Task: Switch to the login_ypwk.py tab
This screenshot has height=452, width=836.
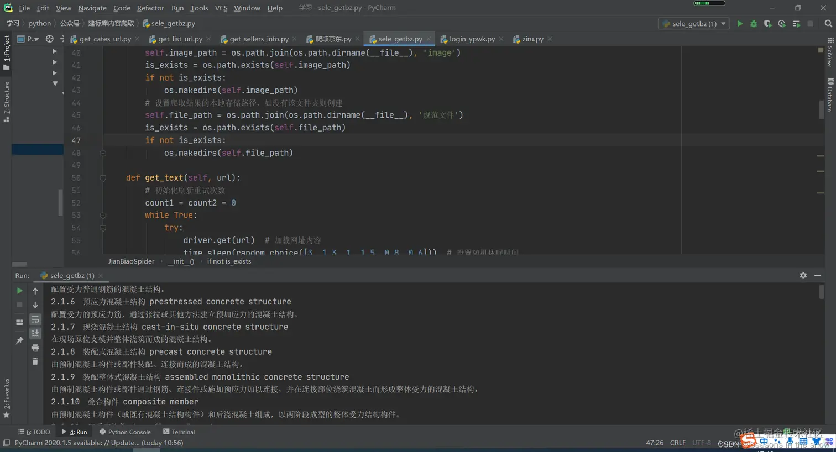Action: [x=472, y=39]
